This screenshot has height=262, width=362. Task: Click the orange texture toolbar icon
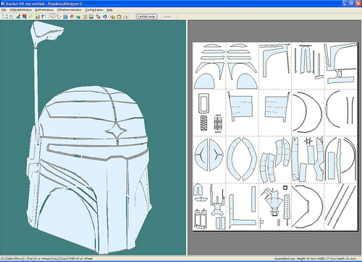click(x=25, y=17)
